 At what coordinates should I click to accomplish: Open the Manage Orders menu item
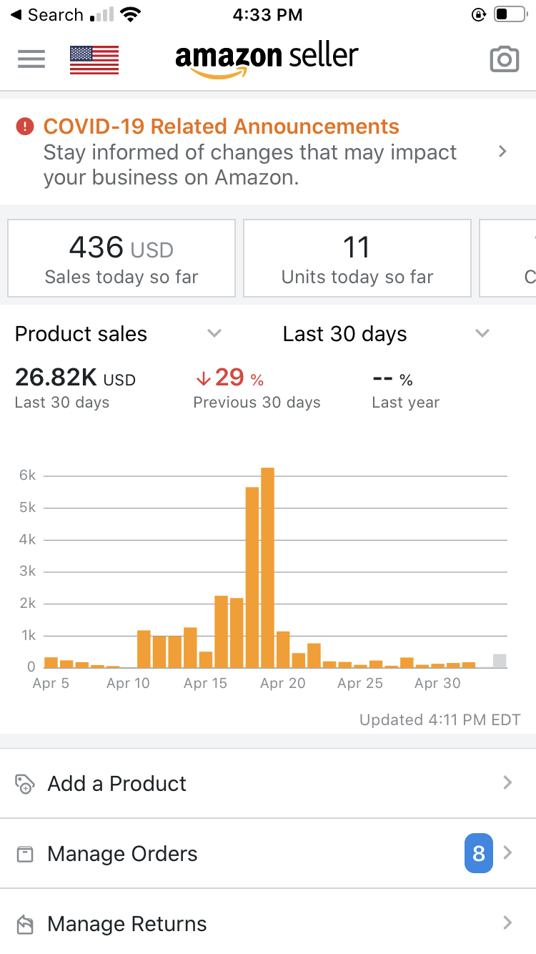click(123, 854)
